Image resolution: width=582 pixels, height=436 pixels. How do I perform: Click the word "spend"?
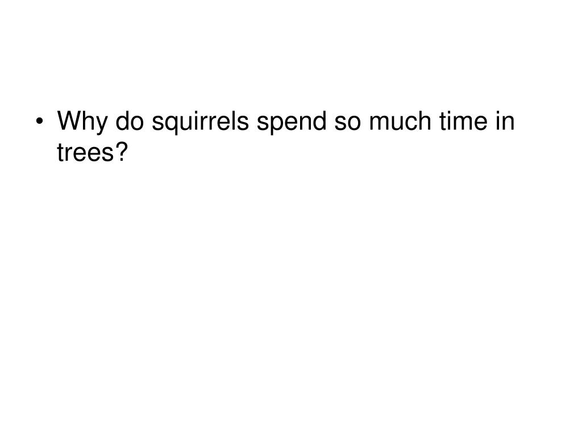coord(292,122)
